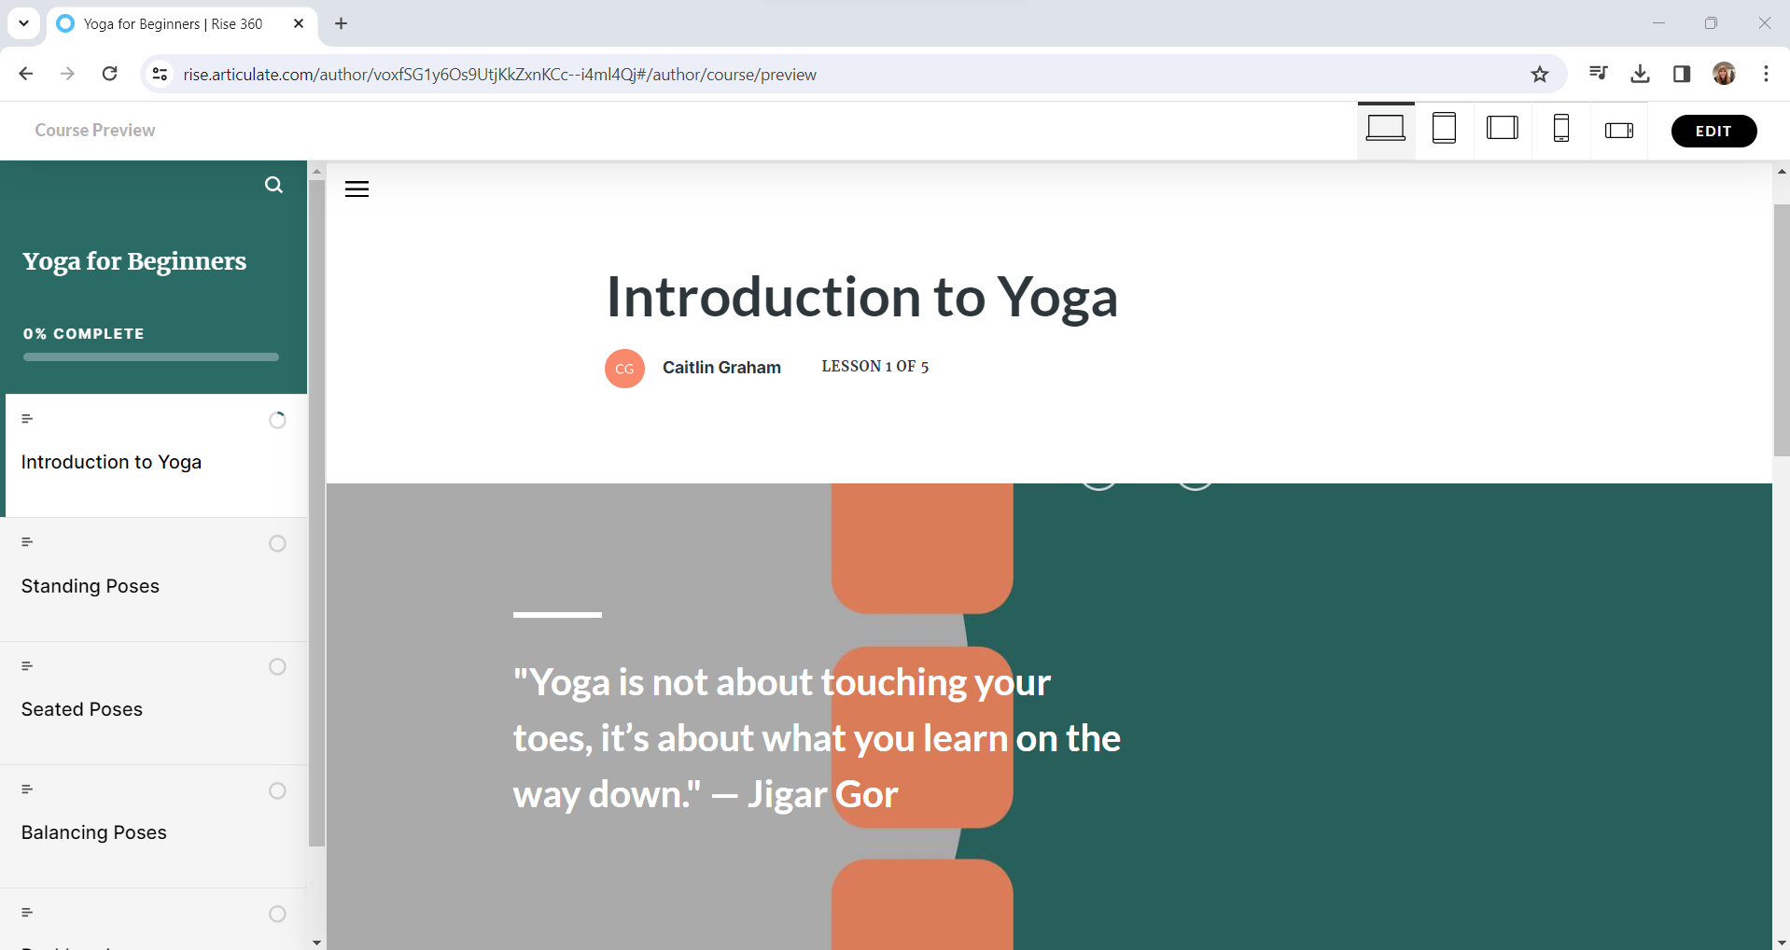
Task: Click the CG author avatar
Action: [x=624, y=369]
